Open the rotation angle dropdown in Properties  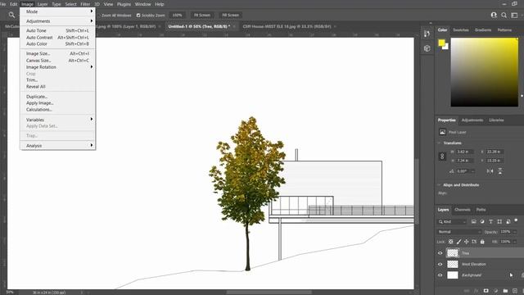click(473, 171)
